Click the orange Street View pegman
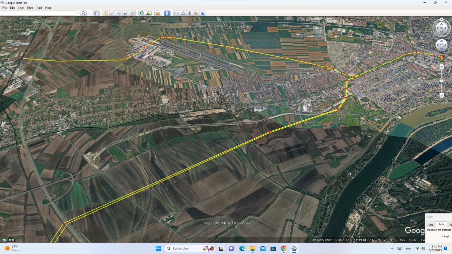 (x=441, y=58)
